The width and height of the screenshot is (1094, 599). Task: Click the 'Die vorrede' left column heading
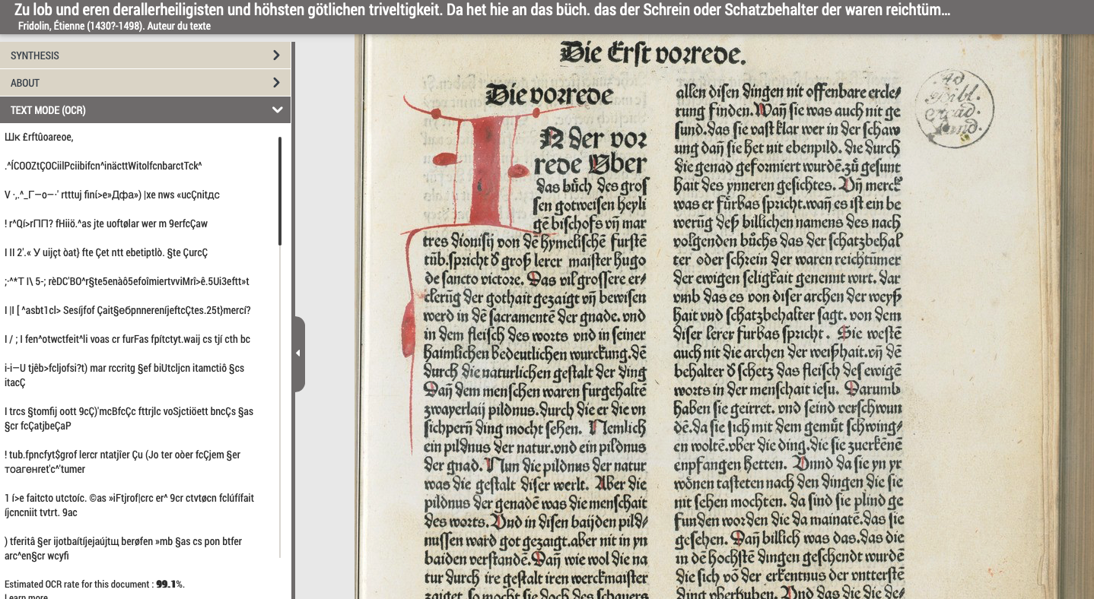(549, 95)
